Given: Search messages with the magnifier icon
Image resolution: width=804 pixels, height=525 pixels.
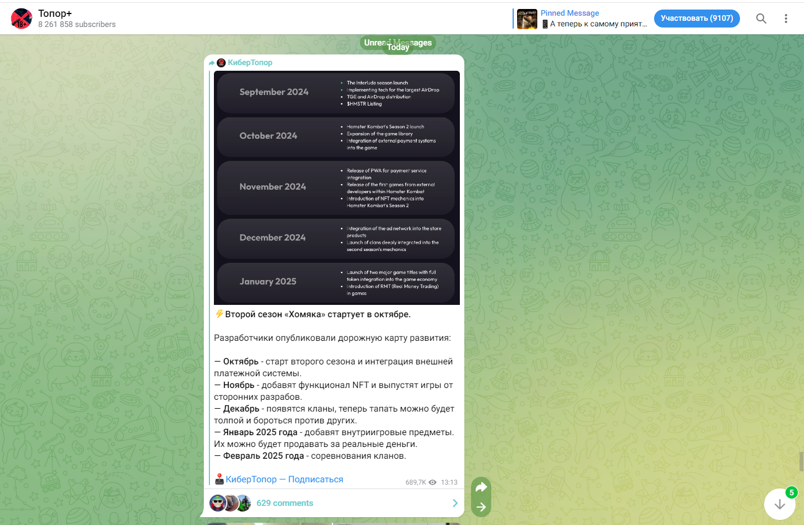Looking at the screenshot, I should (761, 19).
